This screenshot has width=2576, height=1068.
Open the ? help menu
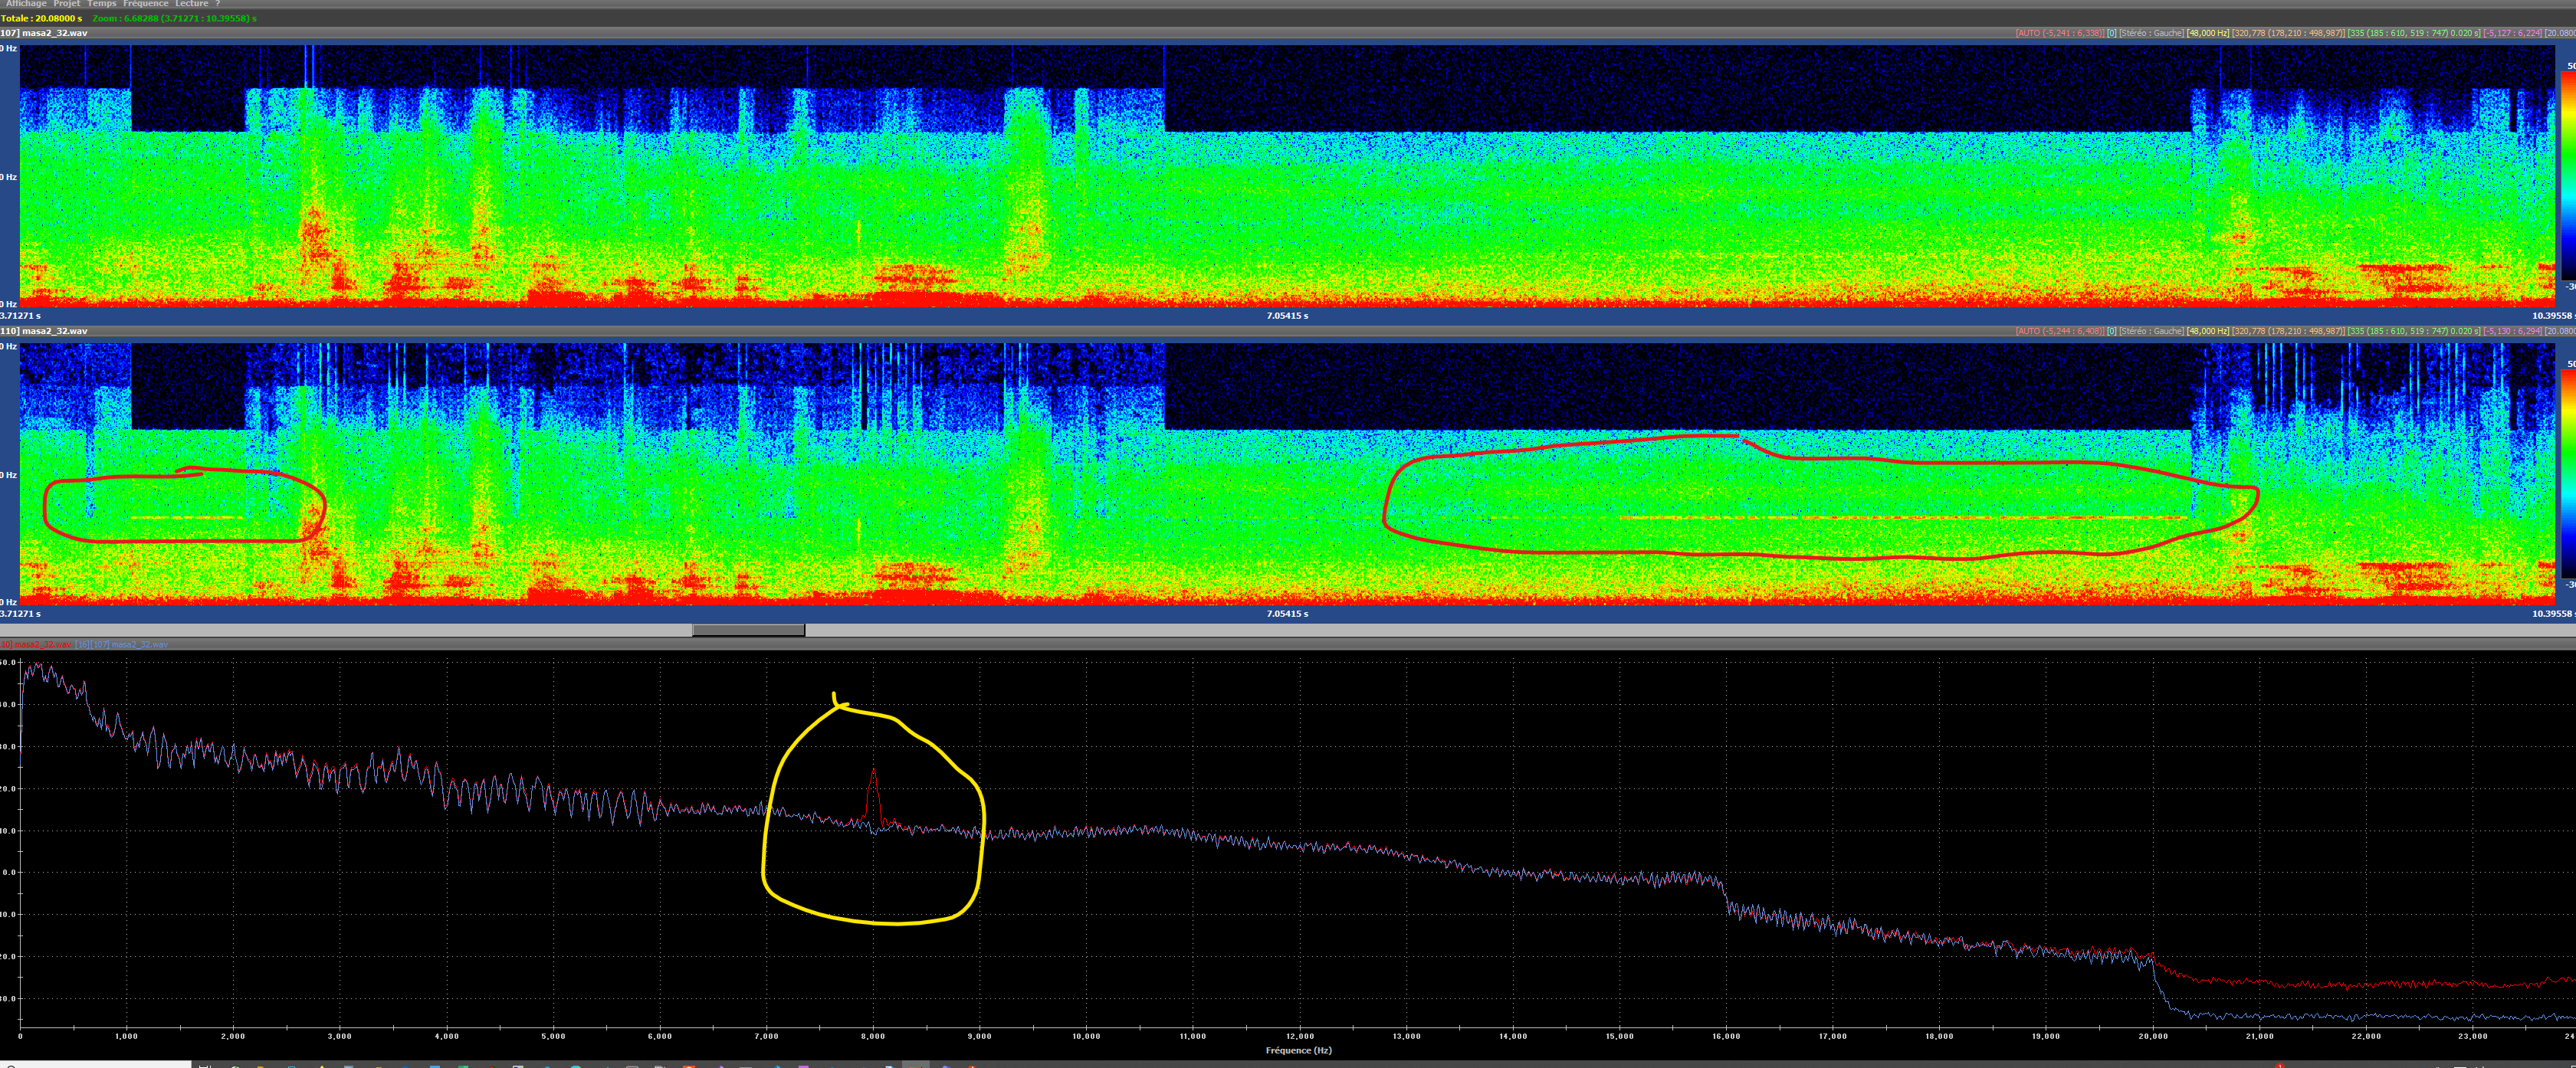point(217,4)
